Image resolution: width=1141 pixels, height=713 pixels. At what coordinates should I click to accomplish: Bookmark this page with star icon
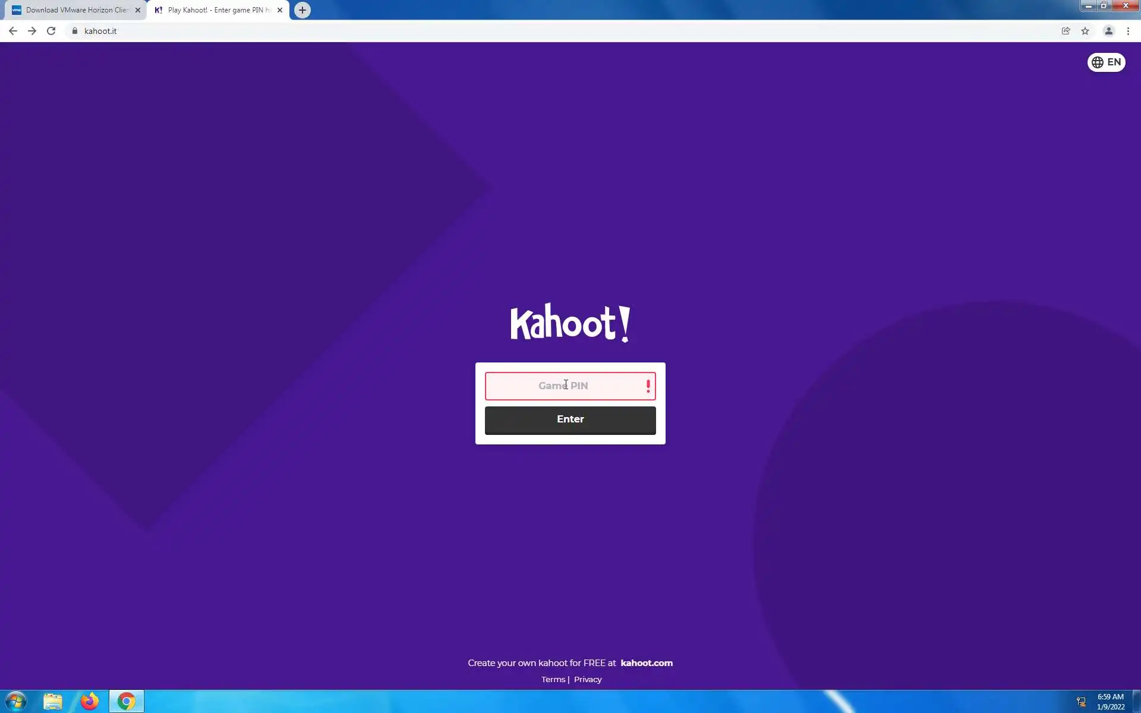pos(1085,31)
